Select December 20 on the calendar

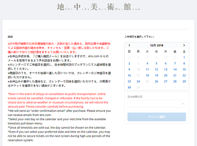click(x=166, y=75)
